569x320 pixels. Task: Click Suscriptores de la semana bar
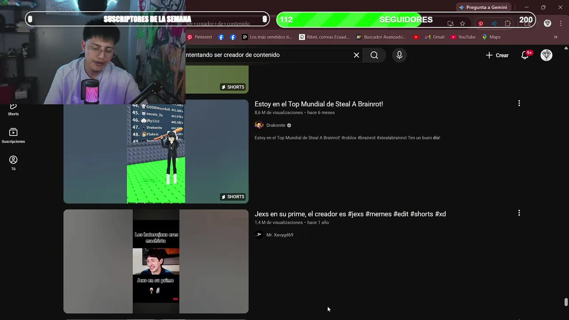[x=147, y=19]
